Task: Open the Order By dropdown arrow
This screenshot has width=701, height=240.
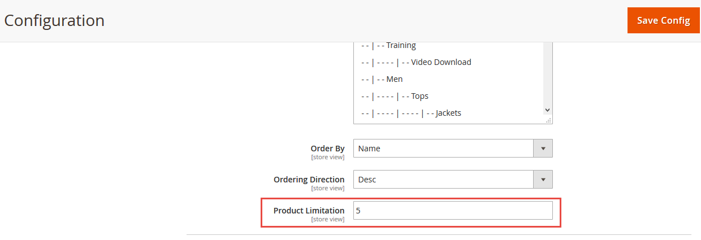Action: click(543, 149)
